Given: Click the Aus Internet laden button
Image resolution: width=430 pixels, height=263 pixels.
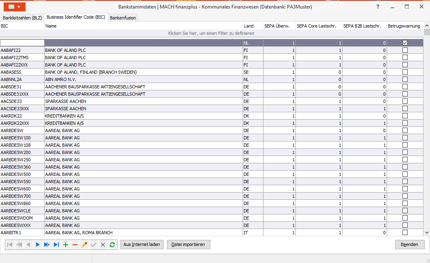Looking at the screenshot, I should (142, 245).
